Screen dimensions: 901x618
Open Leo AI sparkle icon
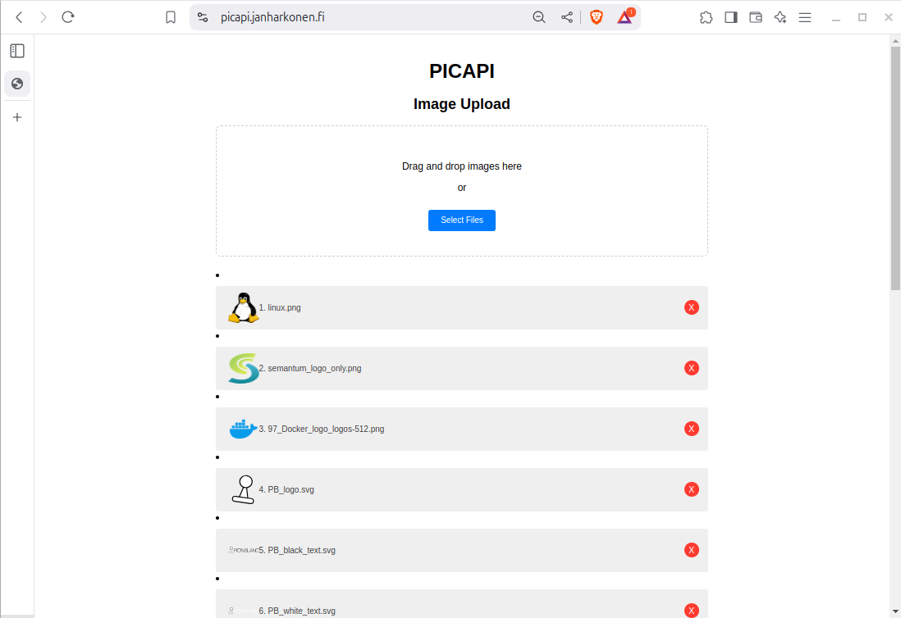click(x=780, y=17)
